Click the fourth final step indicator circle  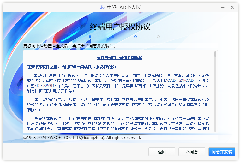pyautogui.click(x=158, y=37)
